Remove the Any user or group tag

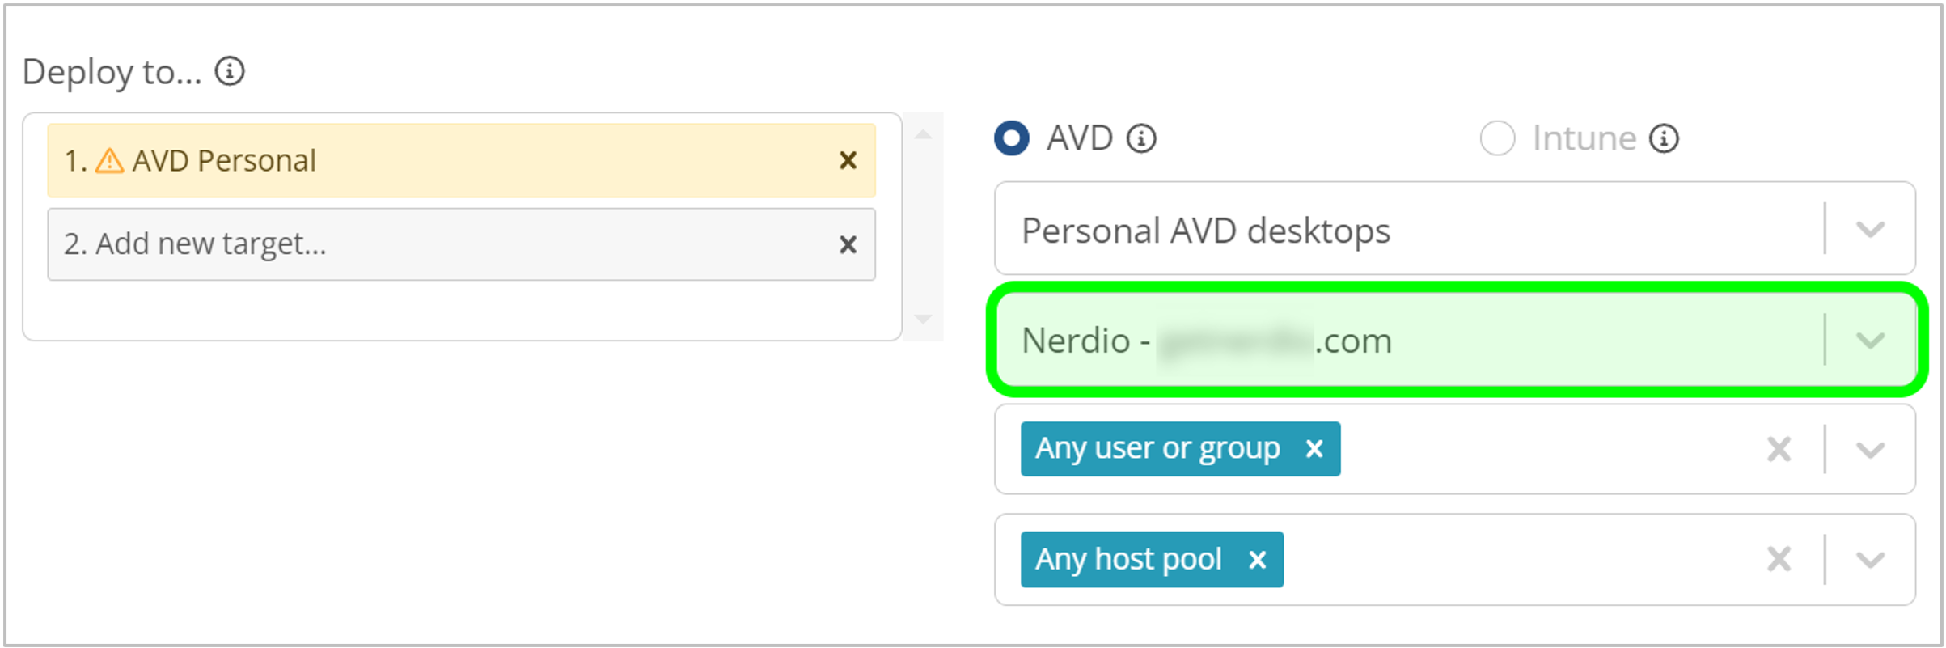[x=1314, y=449]
